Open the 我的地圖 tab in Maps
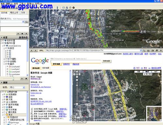The width and height of the screenshot is (163, 125). pos(46,68)
